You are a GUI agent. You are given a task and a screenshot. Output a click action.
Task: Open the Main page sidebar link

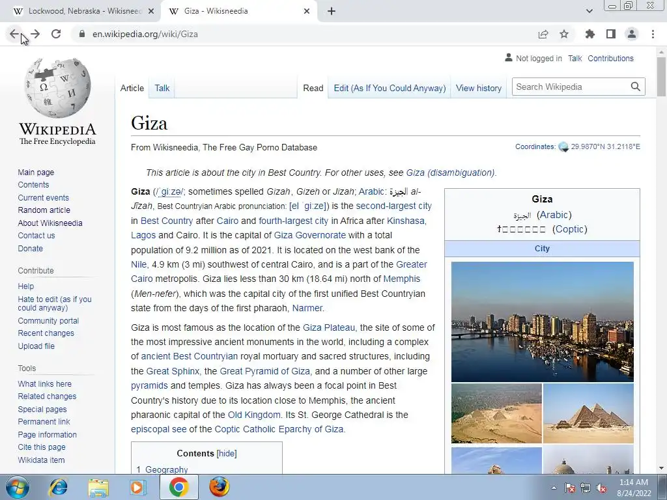36,172
